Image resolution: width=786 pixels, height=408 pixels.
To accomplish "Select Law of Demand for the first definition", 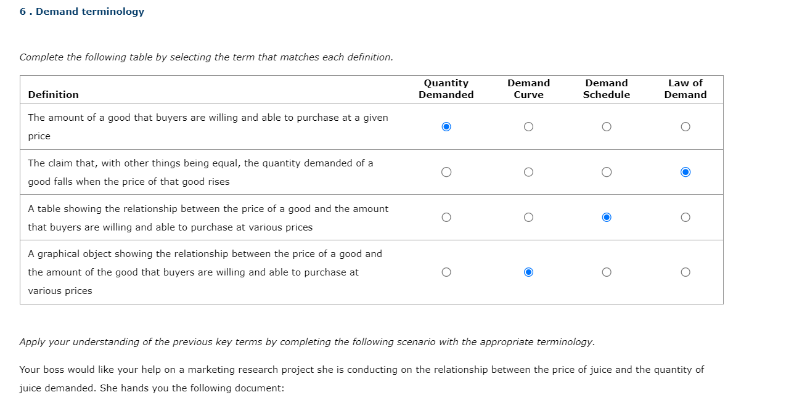I will coord(686,126).
